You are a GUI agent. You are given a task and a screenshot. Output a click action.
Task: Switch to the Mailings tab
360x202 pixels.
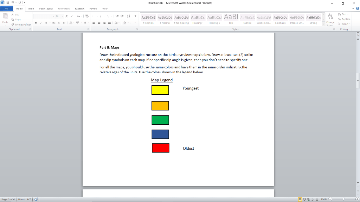tap(80, 9)
